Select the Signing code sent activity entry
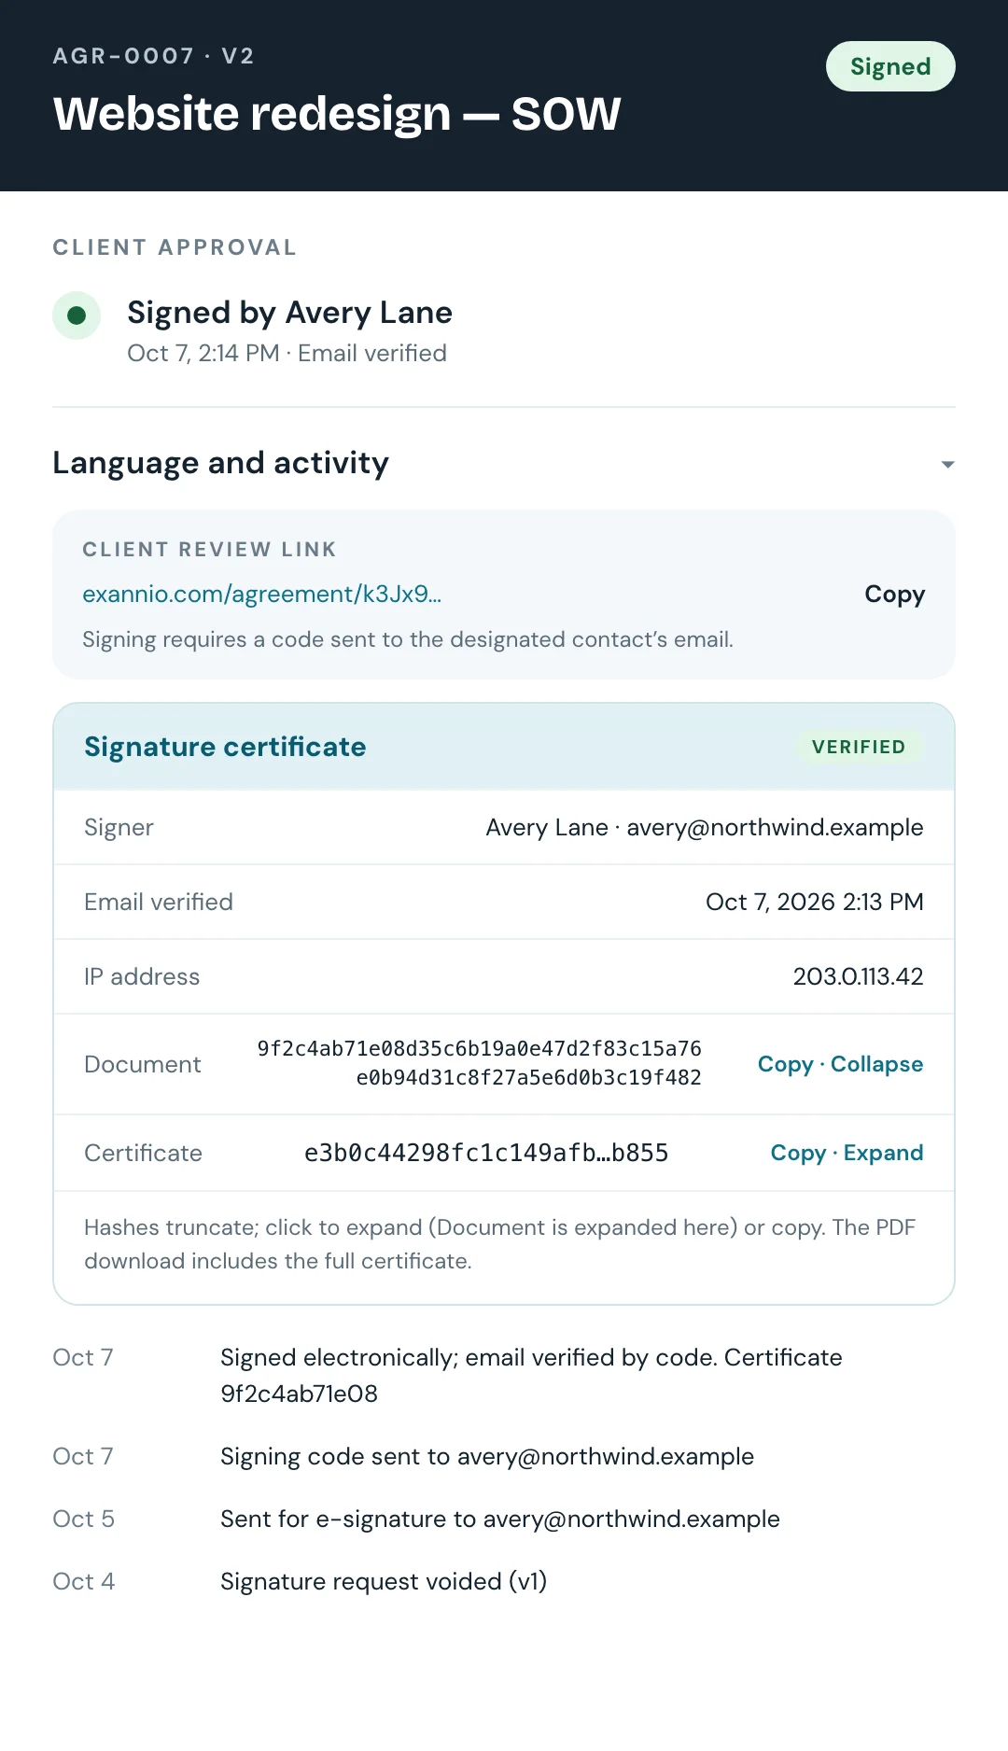Screen dimensions: 1008x1751 click(x=487, y=1457)
